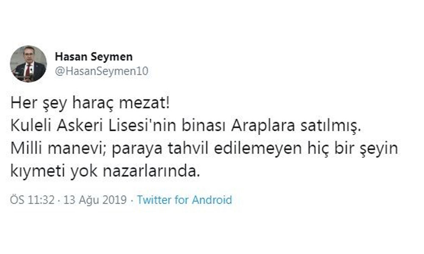This screenshot has height=254, width=424.
Task: Click the word 'Android' in source label
Action: [212, 200]
